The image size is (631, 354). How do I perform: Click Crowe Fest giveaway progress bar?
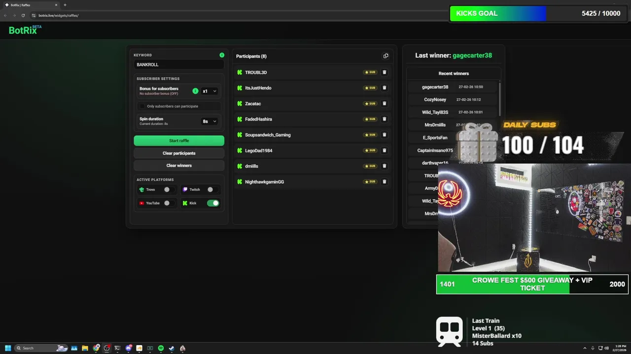[x=532, y=284]
